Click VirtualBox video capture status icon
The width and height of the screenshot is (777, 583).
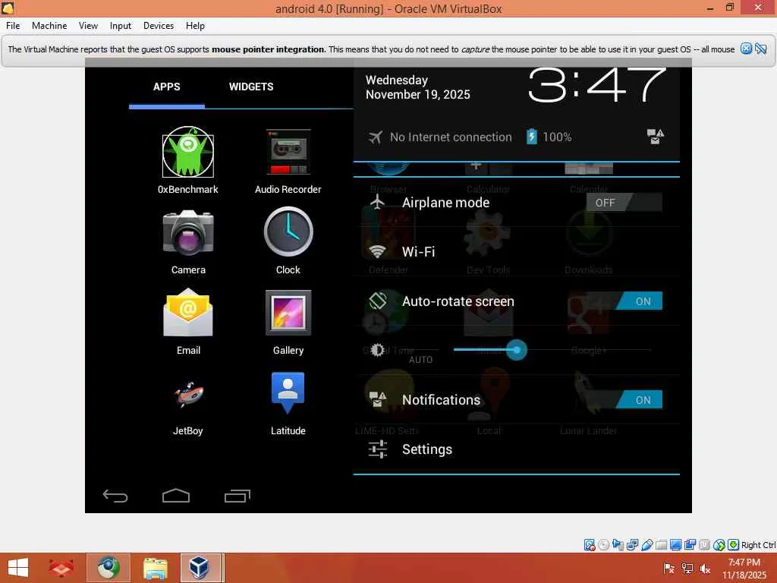pyautogui.click(x=690, y=545)
